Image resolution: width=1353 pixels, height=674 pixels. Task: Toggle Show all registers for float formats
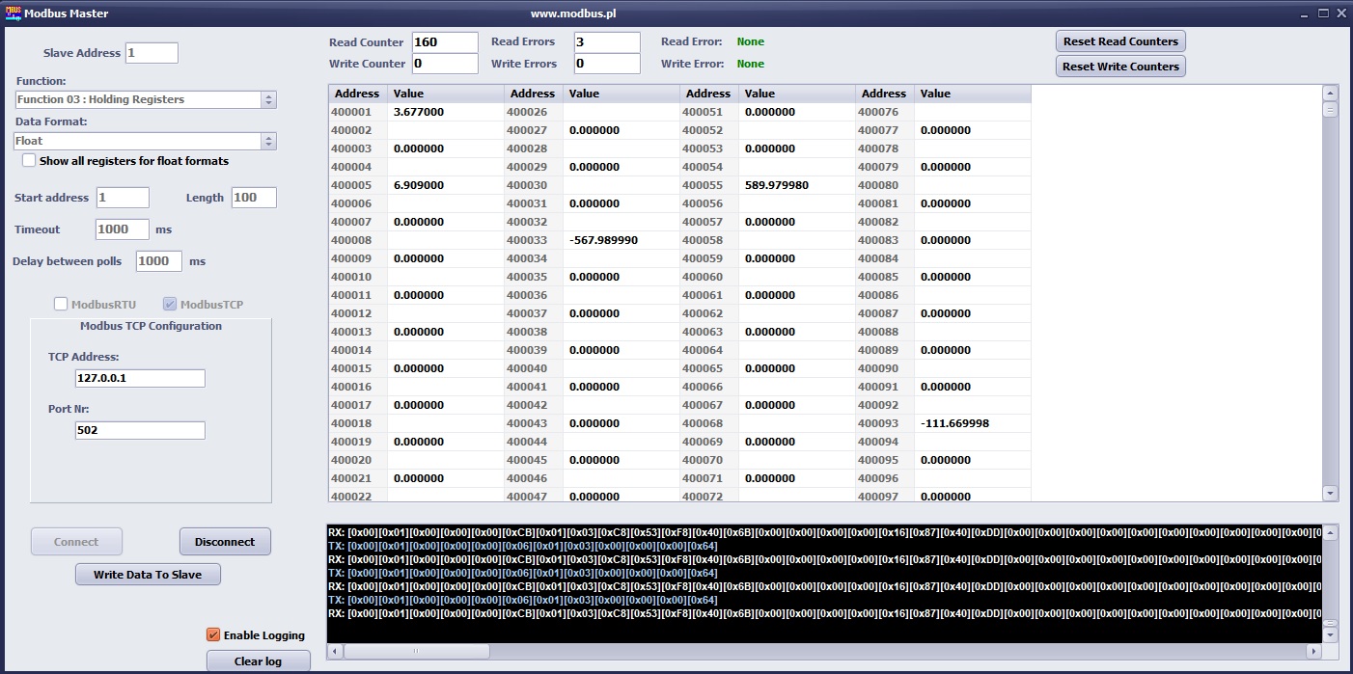[29, 161]
